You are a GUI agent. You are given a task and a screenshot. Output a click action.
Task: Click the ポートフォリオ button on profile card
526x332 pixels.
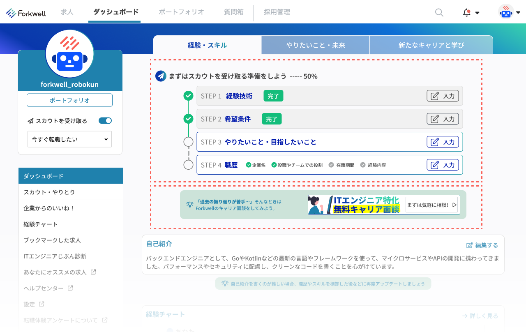(69, 100)
